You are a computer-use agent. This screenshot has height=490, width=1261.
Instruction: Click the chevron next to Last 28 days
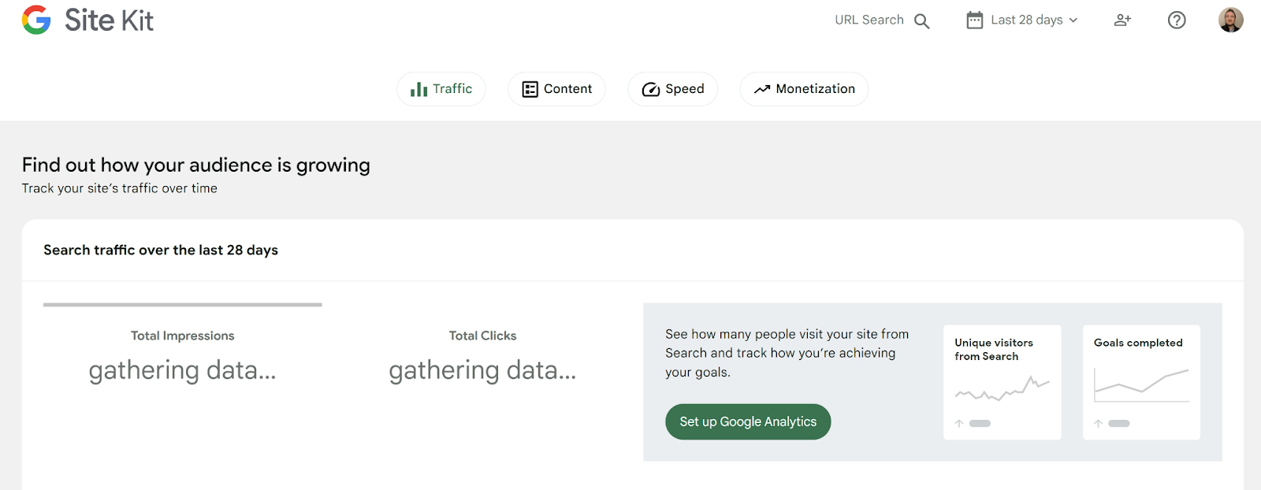coord(1073,20)
